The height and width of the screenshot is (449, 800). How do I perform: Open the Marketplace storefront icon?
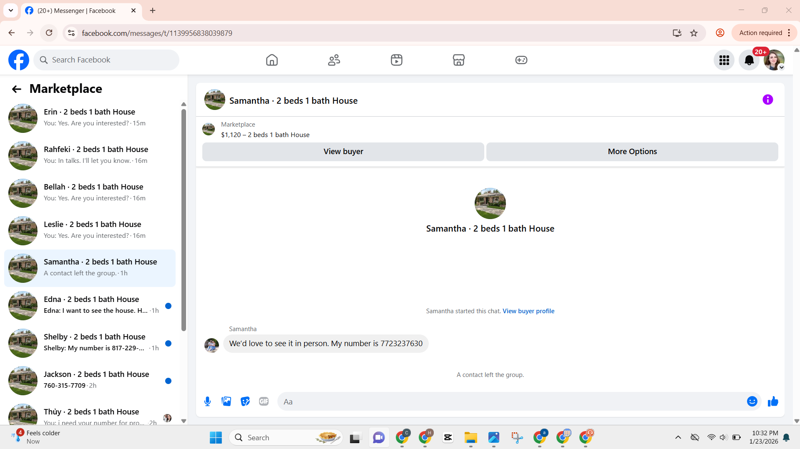(x=459, y=60)
